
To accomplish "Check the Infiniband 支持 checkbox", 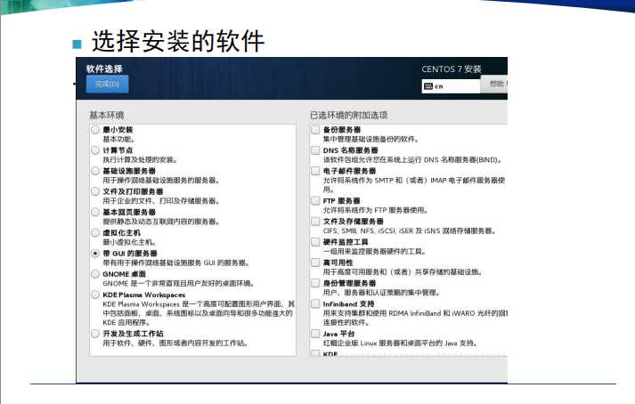I will (x=315, y=303).
